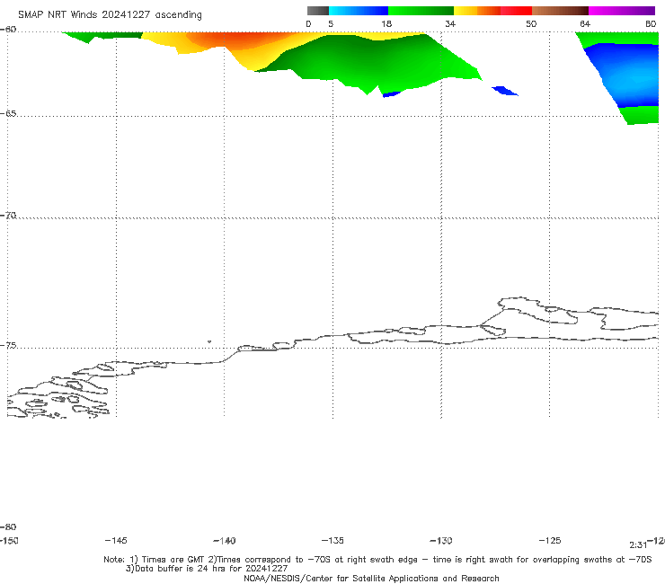Click the color bar label "5"
The image size is (665, 584).
tap(331, 23)
